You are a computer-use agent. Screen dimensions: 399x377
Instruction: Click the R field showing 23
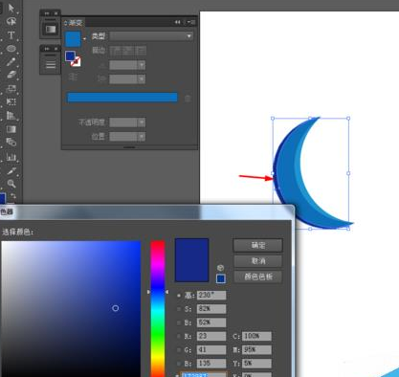point(211,336)
